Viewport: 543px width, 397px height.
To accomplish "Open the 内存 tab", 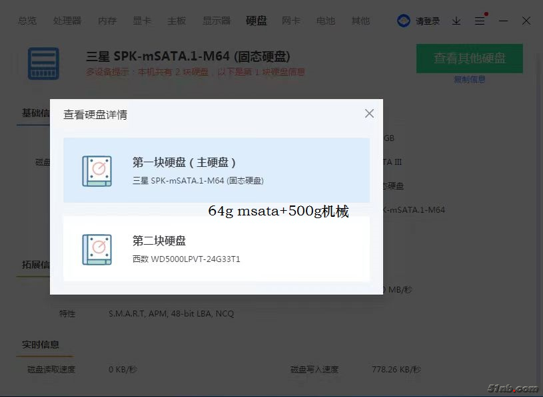I will [x=107, y=21].
